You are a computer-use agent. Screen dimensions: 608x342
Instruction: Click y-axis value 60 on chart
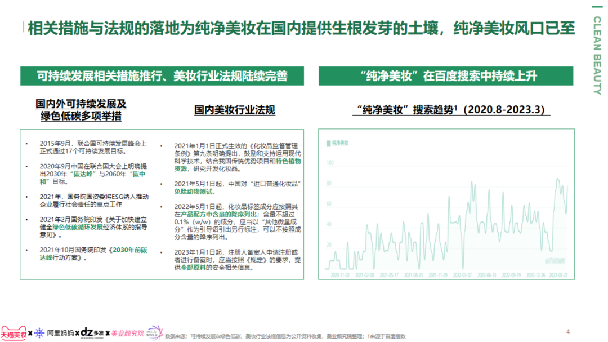(x=329, y=204)
